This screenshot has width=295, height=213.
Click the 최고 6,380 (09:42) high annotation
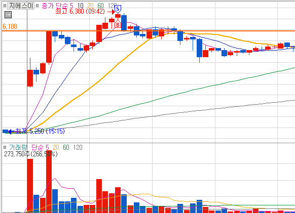click(80, 12)
